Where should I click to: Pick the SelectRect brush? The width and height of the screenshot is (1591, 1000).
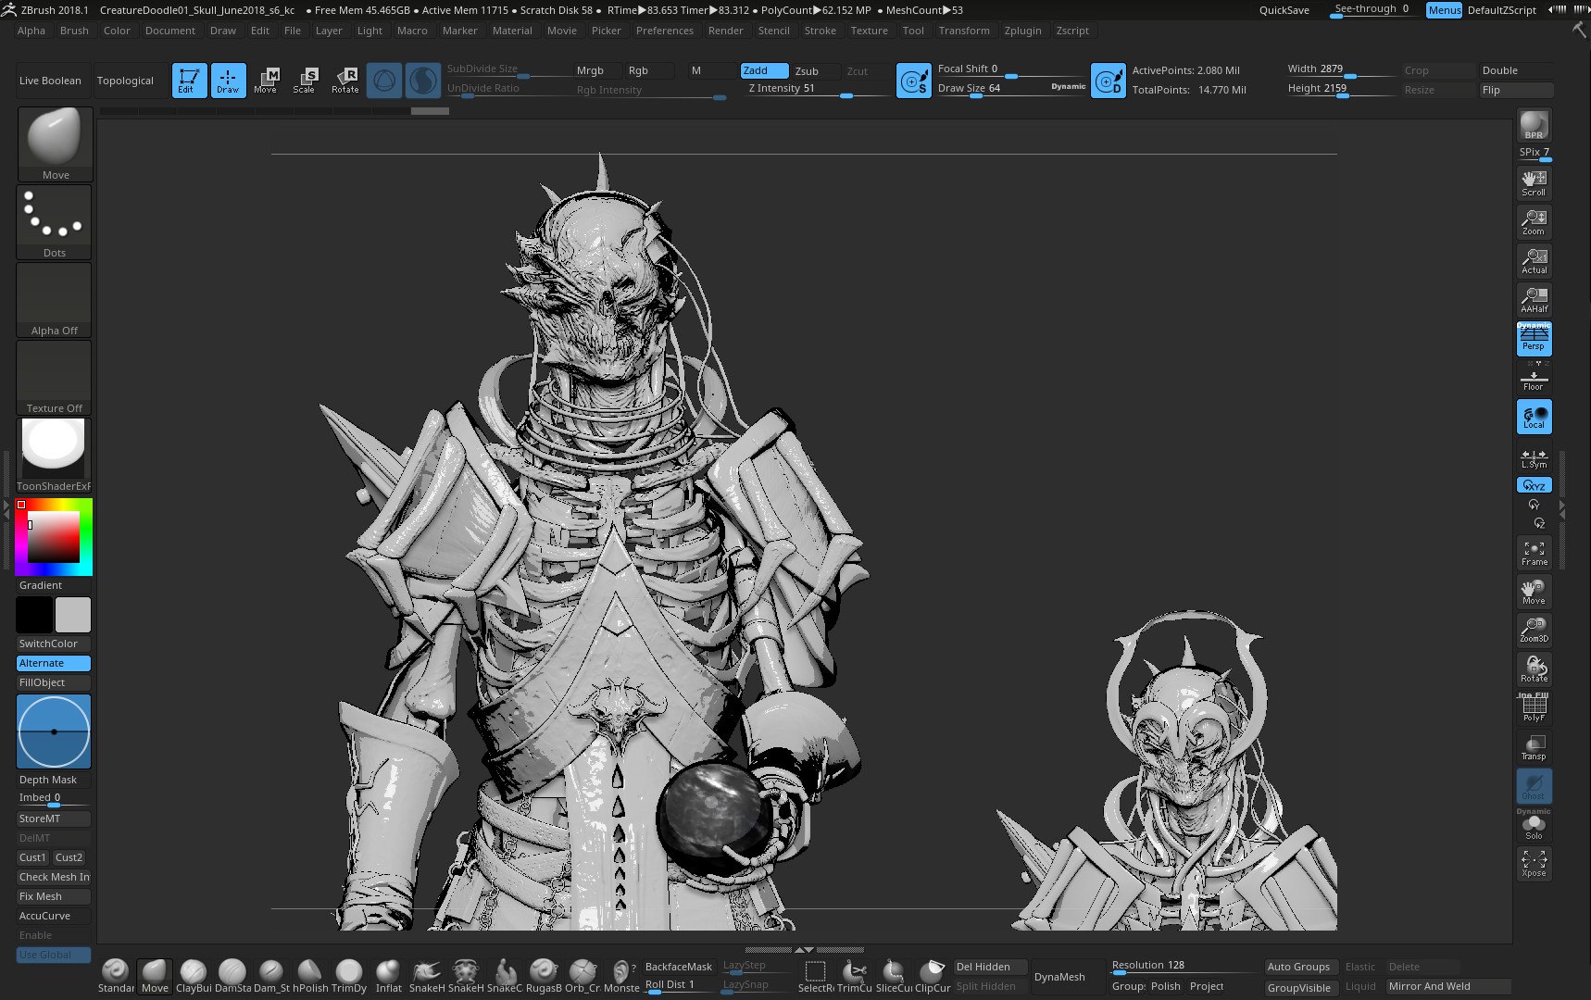816,976
